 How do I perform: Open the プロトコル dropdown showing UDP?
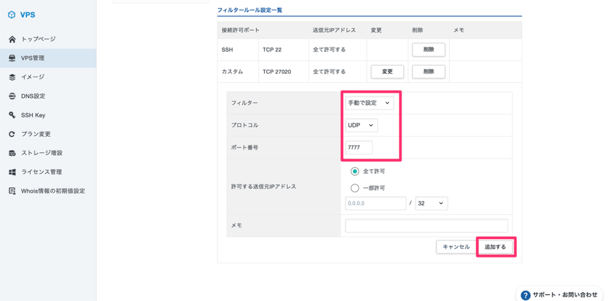tap(361, 125)
